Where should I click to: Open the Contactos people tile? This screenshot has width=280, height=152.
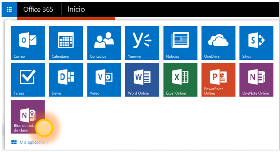[x=104, y=43]
